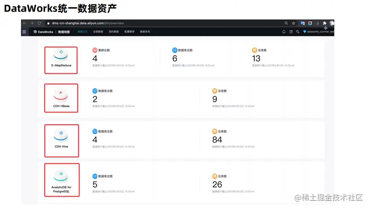Click AnalyticDB table count 26
Screen dimensions: 370x209
pyautogui.click(x=217, y=185)
